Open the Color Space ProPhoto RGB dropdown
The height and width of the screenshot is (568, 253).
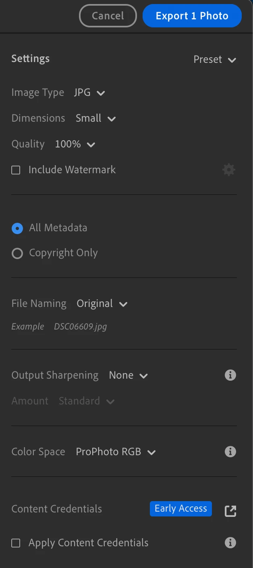[116, 452]
